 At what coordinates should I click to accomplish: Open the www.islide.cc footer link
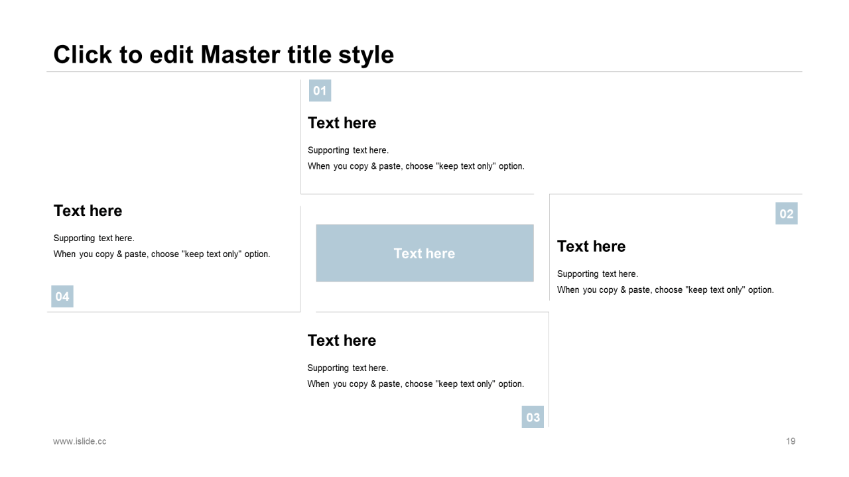point(80,441)
